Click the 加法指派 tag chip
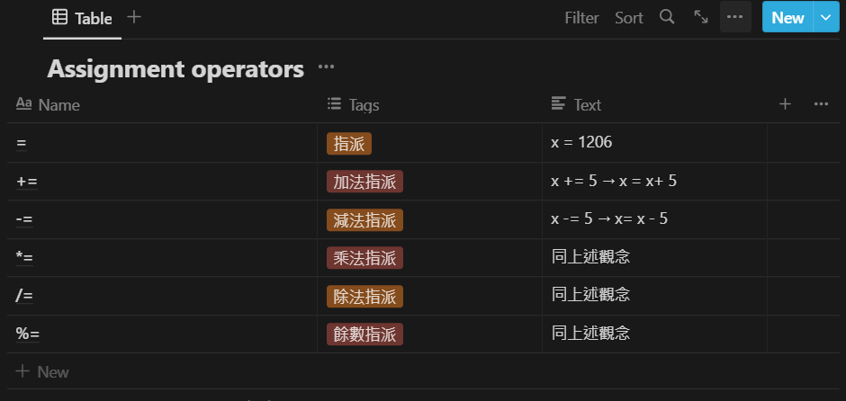 pos(364,181)
